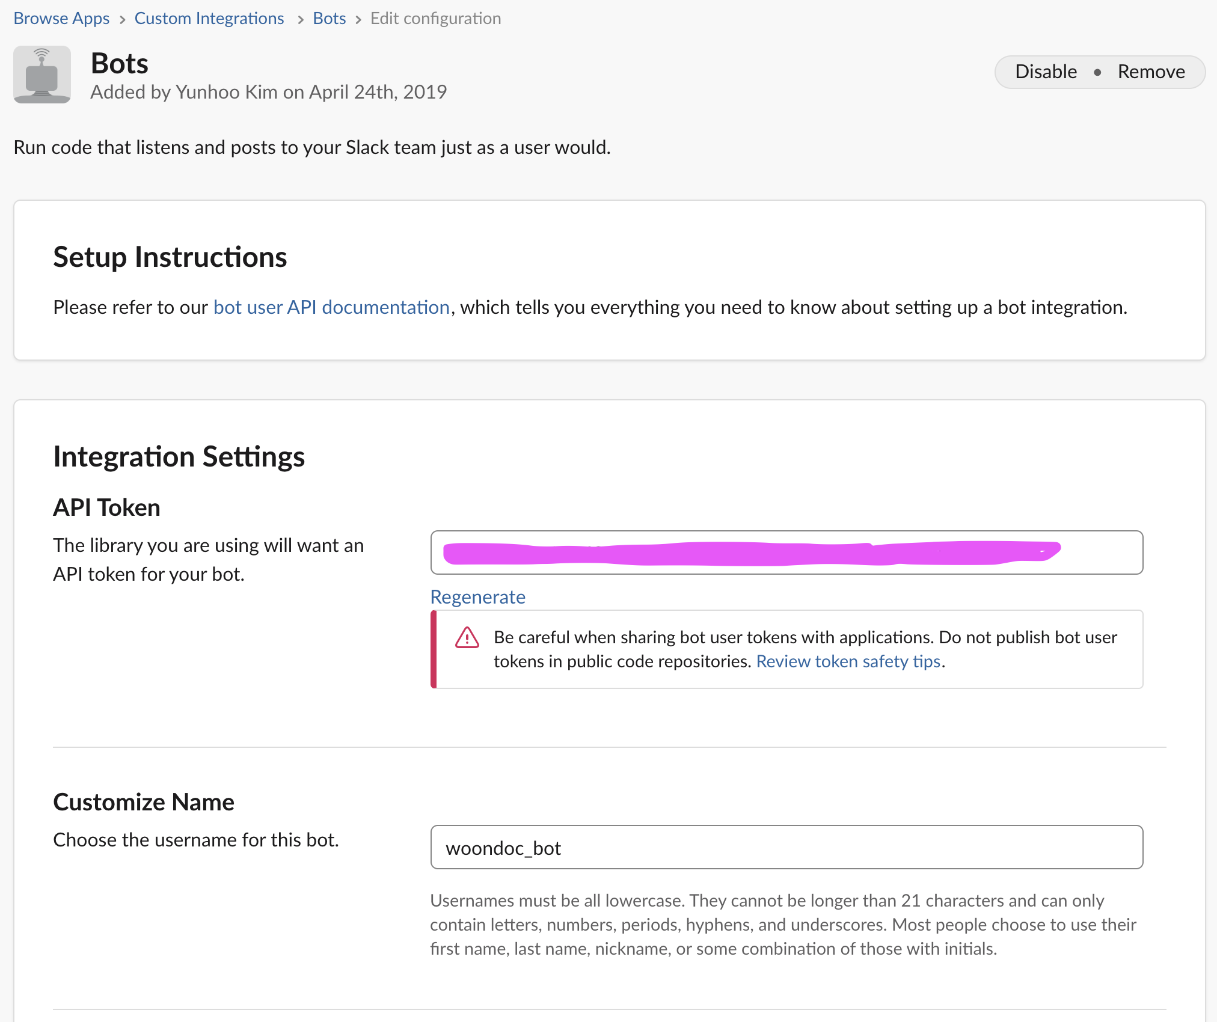1217x1022 pixels.
Task: Open the Bots breadcrumb link
Action: (x=329, y=19)
